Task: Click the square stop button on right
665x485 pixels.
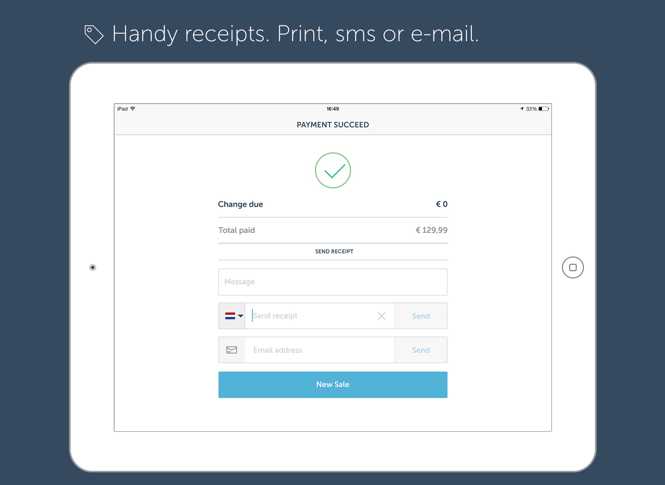Action: pos(572,267)
